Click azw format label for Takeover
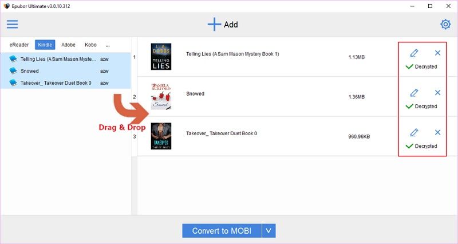 [x=104, y=83]
